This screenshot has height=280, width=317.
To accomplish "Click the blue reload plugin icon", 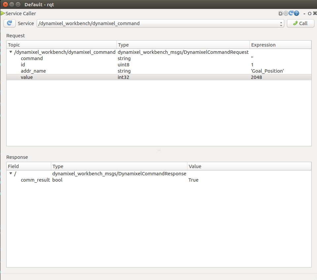I will tap(291, 14).
